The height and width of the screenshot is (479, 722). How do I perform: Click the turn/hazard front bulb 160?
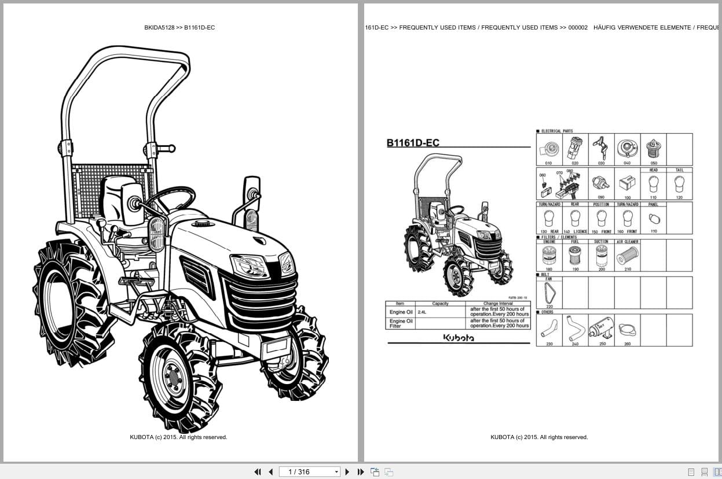click(627, 218)
